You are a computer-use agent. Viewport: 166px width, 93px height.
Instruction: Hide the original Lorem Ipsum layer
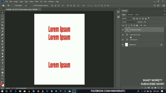click(123, 40)
